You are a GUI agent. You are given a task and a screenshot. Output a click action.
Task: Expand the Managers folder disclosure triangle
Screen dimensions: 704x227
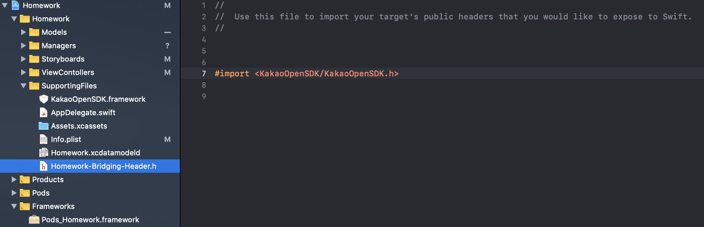point(23,46)
